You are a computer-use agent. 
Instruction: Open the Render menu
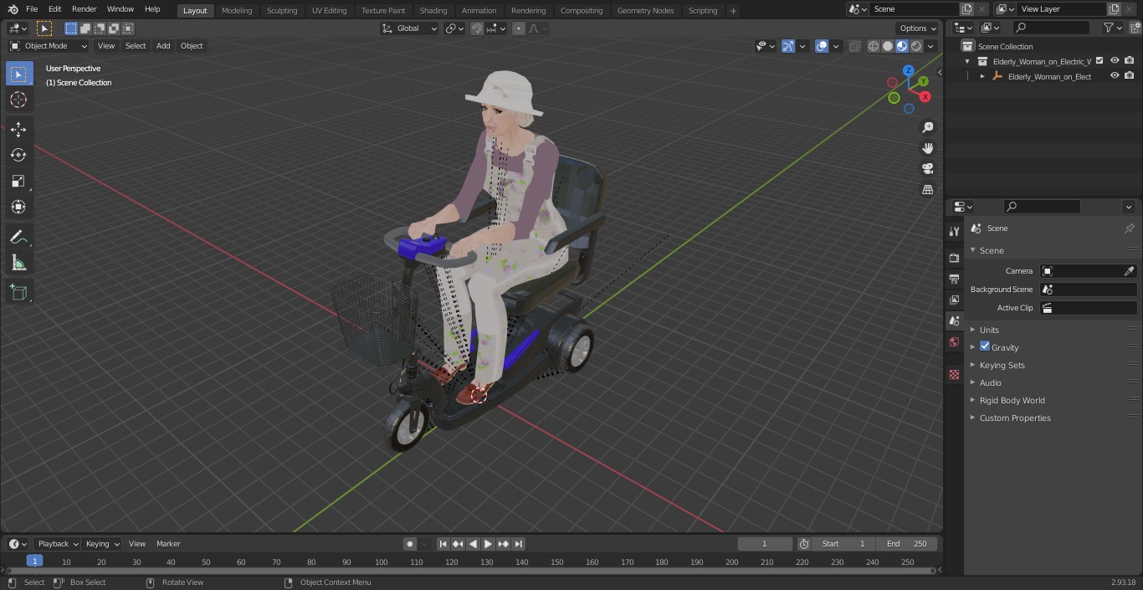point(84,9)
